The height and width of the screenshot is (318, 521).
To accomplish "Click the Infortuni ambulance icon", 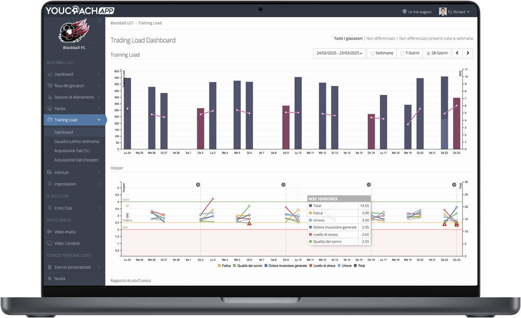I will tap(50, 172).
